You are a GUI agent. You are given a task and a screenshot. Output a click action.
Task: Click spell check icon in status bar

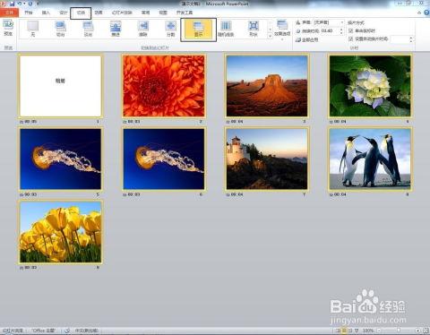pyautogui.click(x=67, y=331)
